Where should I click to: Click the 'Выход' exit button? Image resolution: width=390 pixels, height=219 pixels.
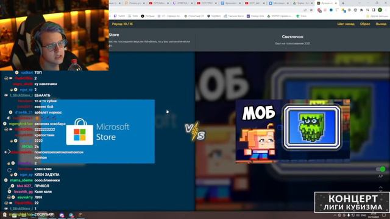381,24
